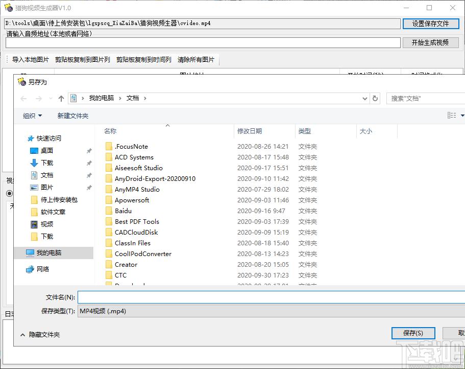465x369 pixels.
Task: Collapse folders with 隐藏文件夹
Action: tap(40, 335)
